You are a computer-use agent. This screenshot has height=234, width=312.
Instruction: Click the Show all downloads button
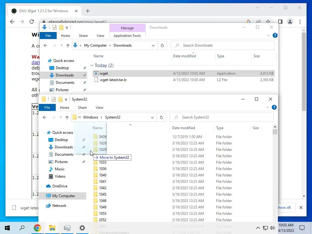(284, 207)
